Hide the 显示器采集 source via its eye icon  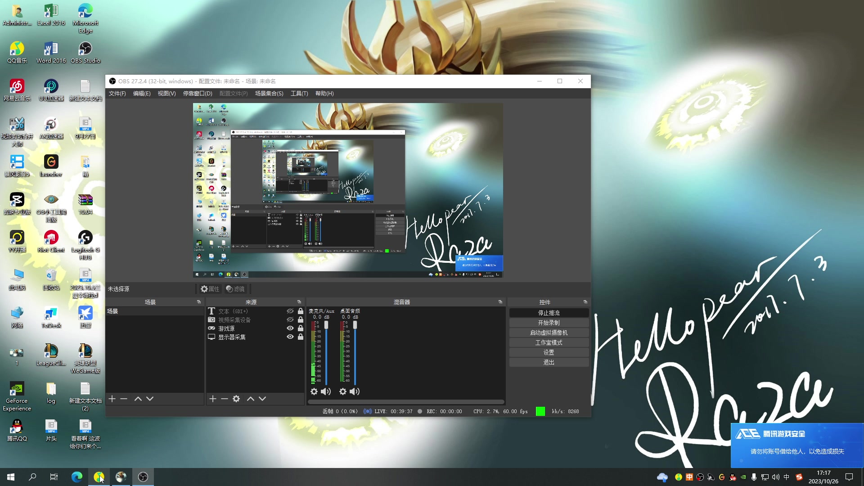[290, 337]
